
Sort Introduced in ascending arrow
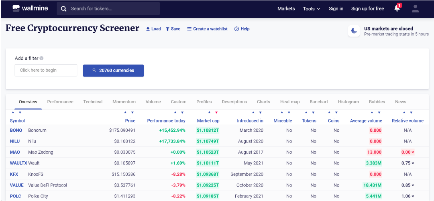pyautogui.click(x=253, y=113)
